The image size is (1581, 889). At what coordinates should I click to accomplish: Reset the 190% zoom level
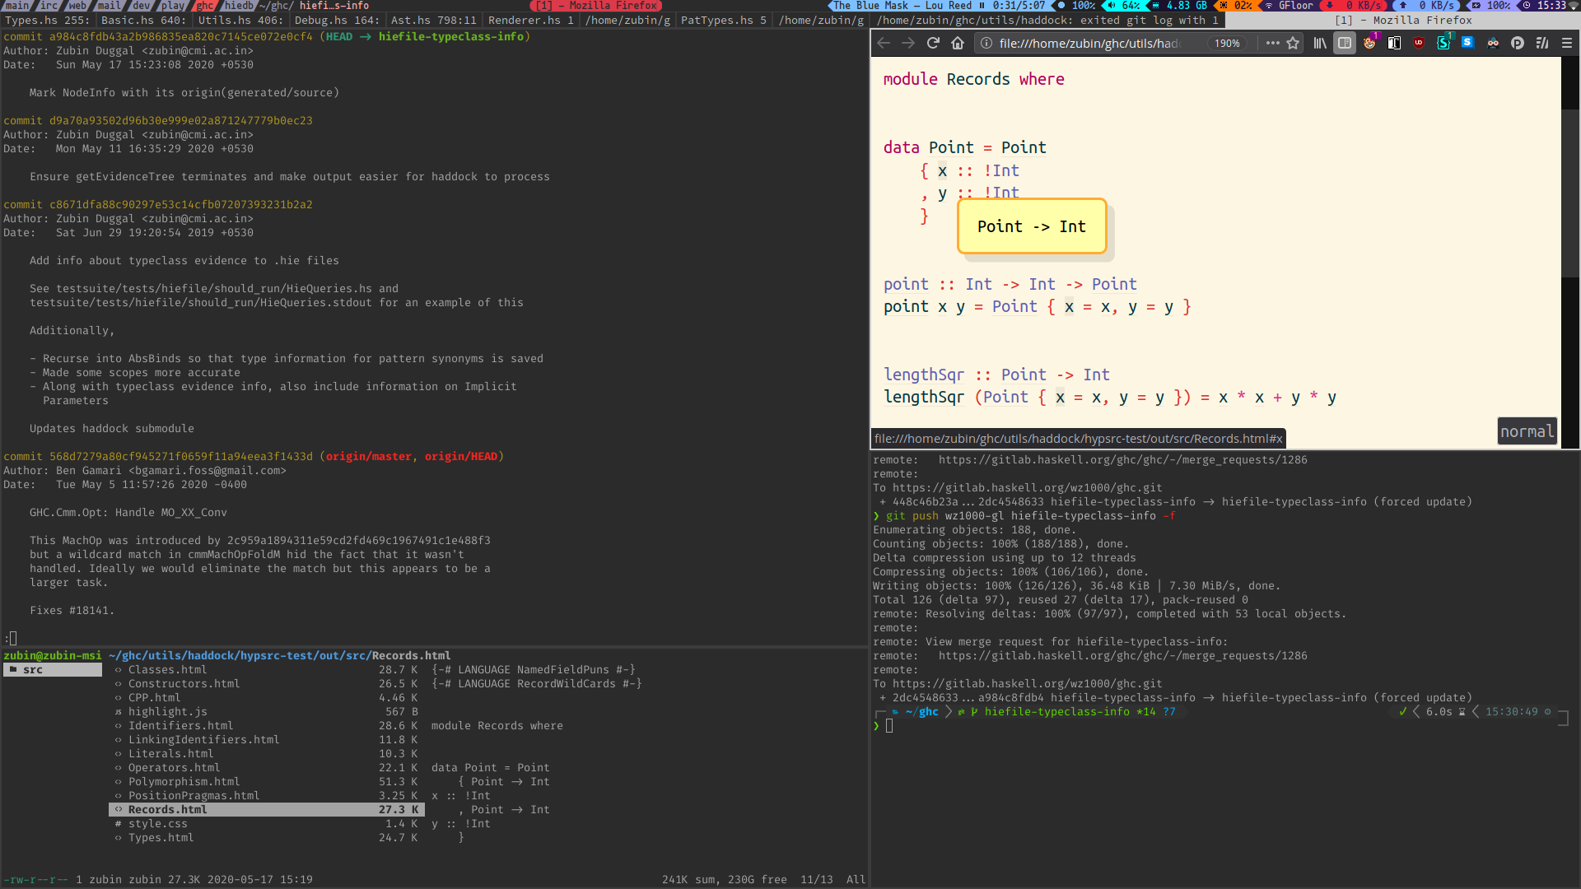click(x=1227, y=43)
